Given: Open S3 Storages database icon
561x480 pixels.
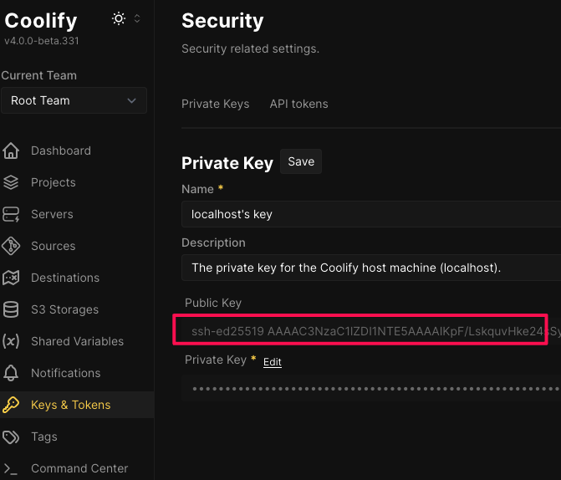Looking at the screenshot, I should point(11,309).
